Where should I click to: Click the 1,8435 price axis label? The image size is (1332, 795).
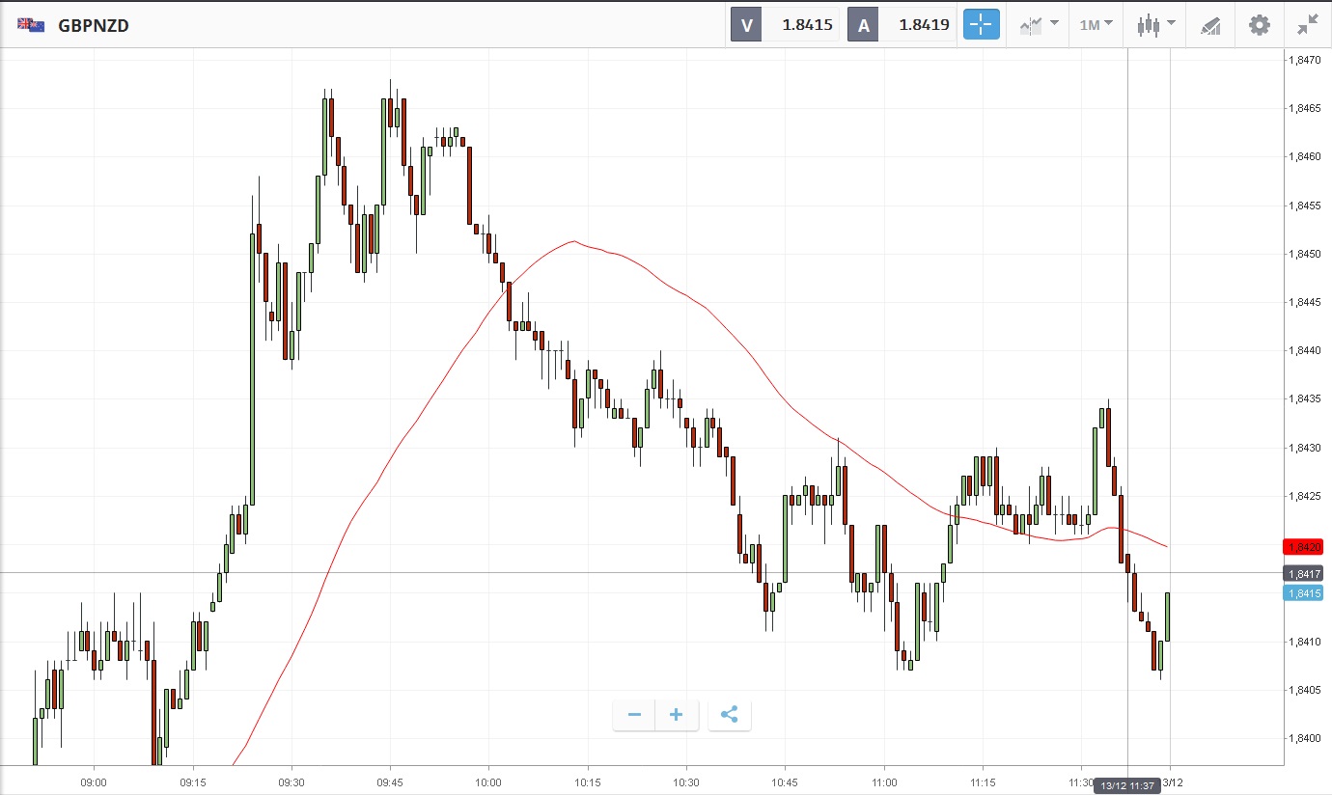(1304, 398)
